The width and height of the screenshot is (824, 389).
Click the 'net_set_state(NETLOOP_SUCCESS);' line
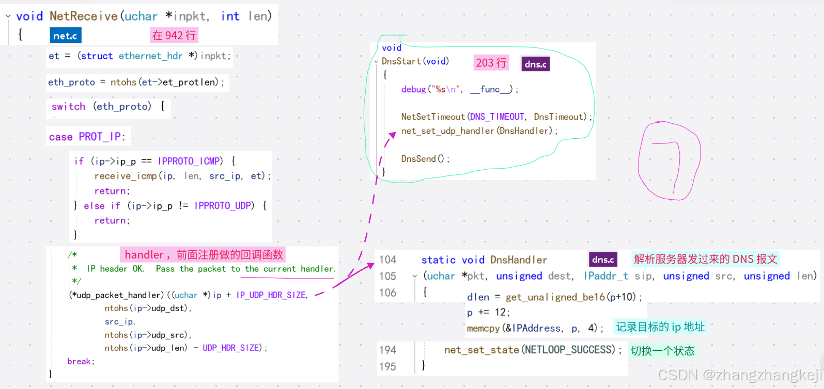click(533, 350)
